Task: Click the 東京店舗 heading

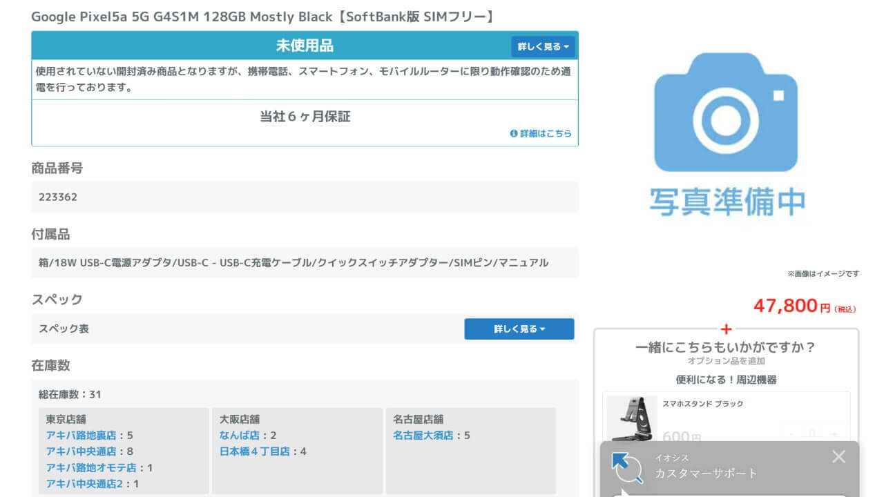Action: (x=66, y=419)
